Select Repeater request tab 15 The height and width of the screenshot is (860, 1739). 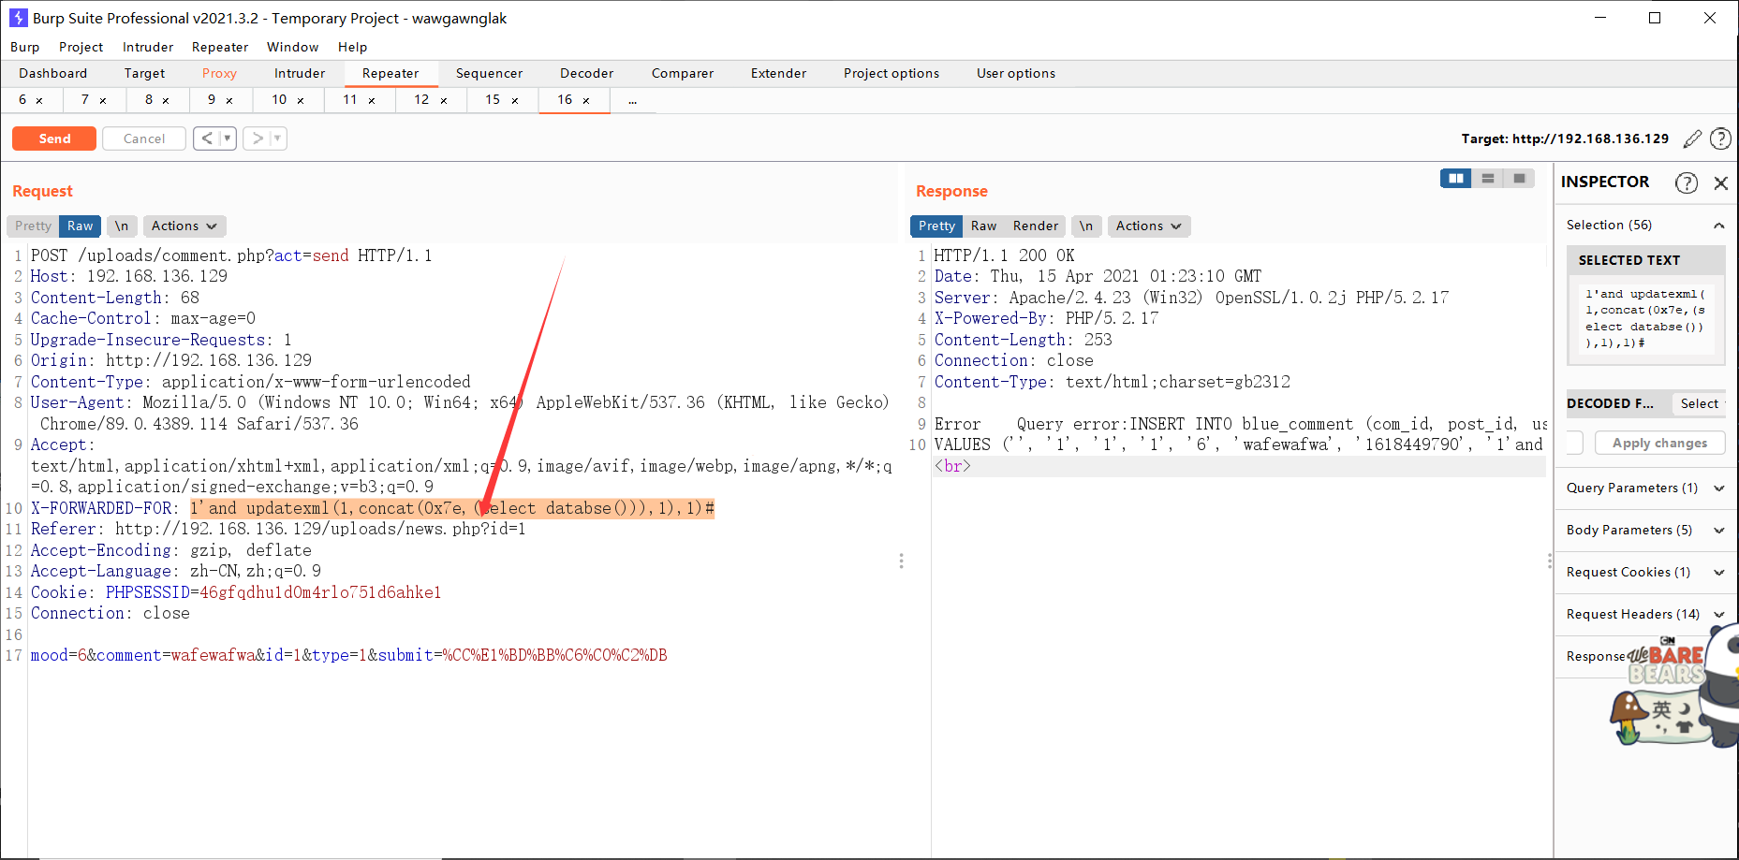point(493,99)
